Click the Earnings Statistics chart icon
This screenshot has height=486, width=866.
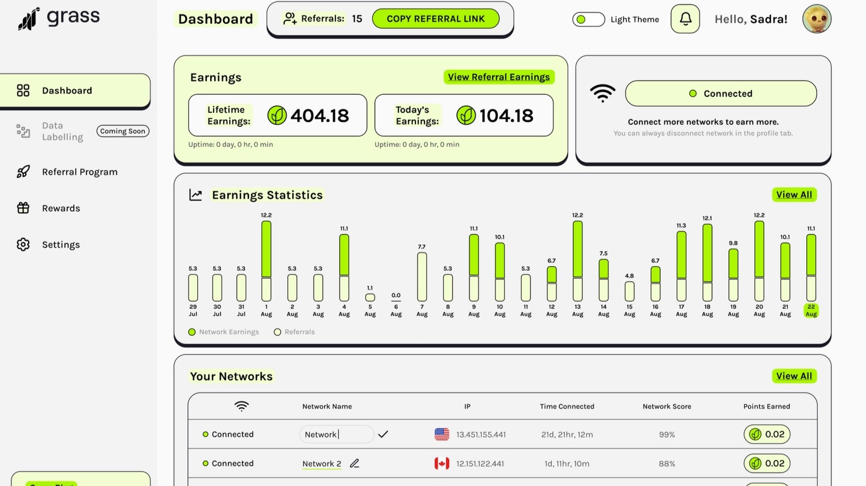tap(195, 195)
